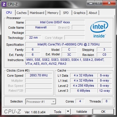Go to the Graphics tab
The height and width of the screenshot is (117, 117).
pos(80,13)
